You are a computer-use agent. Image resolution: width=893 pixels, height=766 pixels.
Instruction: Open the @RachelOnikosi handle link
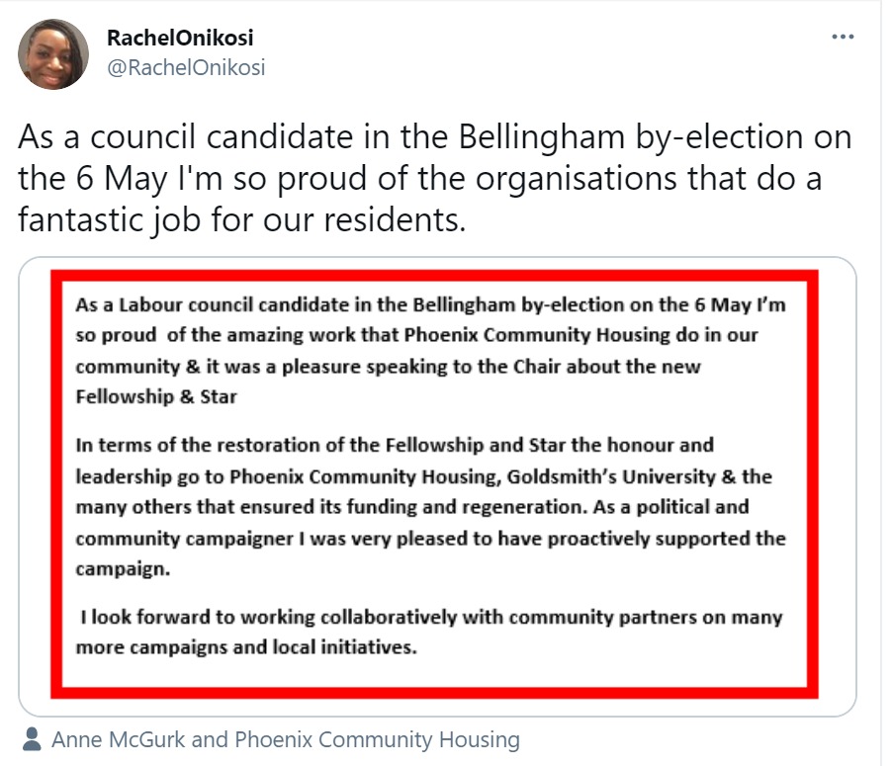[185, 67]
